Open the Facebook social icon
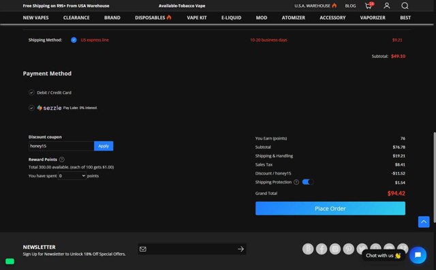Image resolution: width=436 pixels, height=270 pixels. (322, 249)
